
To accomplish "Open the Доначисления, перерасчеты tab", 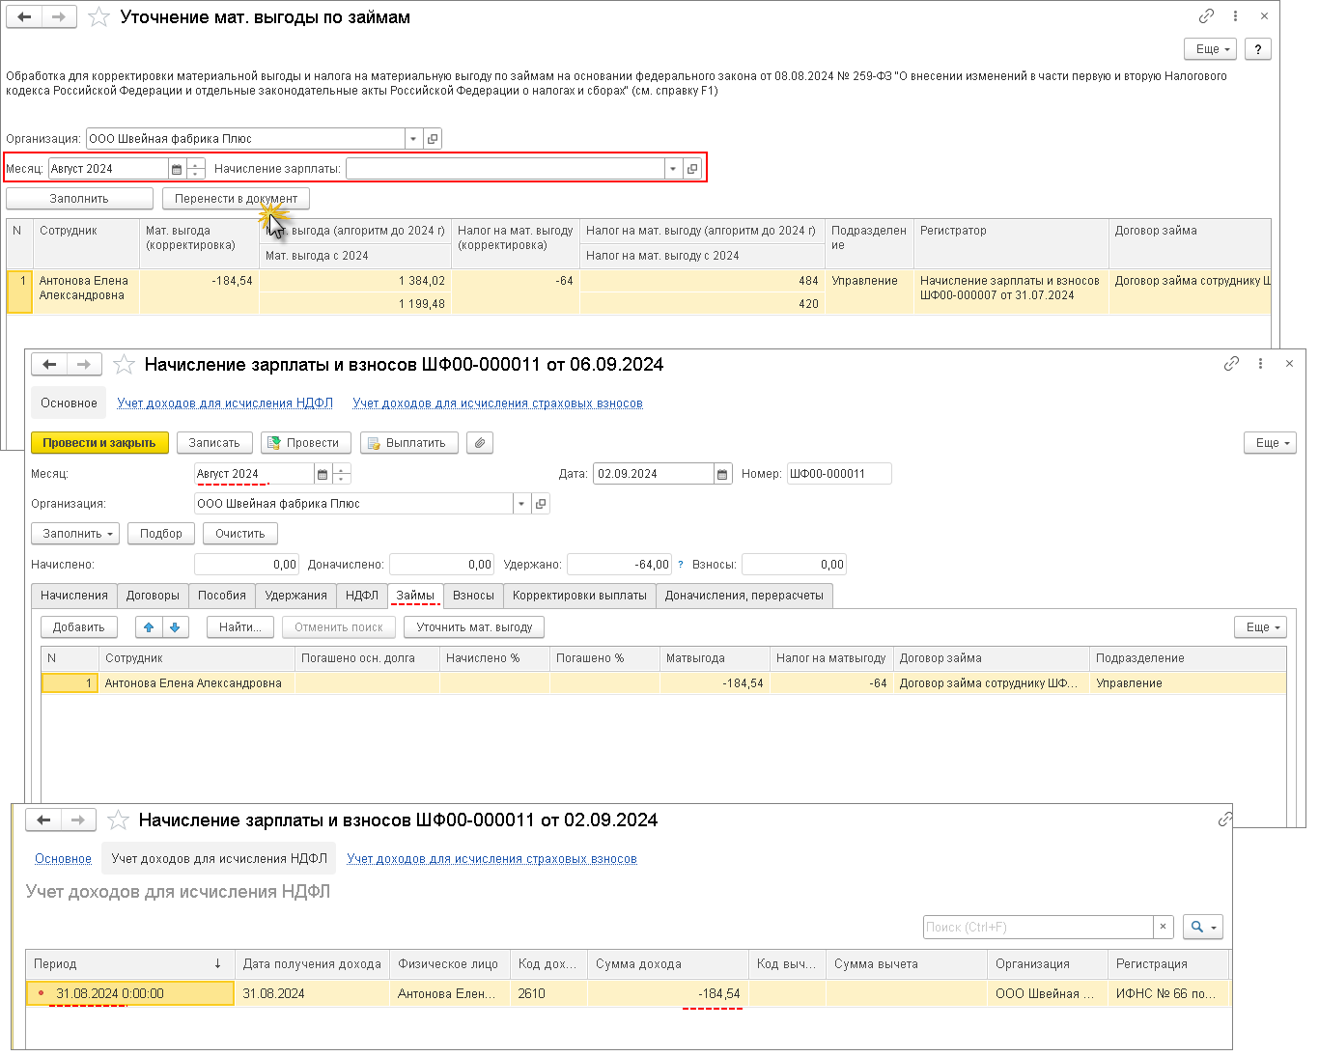I will [x=744, y=596].
